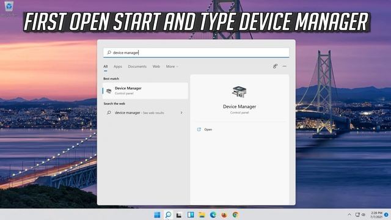This screenshot has width=391, height=220.
Task: Launch Google Chrome from the taskbar
Action: pyautogui.click(x=235, y=215)
